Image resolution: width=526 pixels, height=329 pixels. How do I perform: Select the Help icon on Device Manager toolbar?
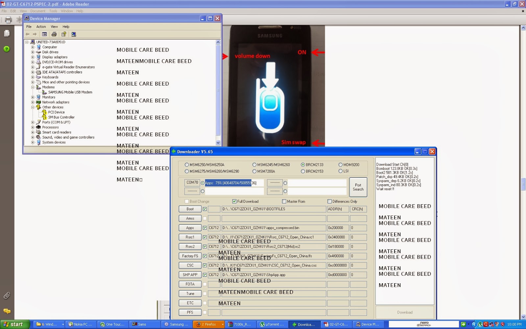click(x=64, y=34)
